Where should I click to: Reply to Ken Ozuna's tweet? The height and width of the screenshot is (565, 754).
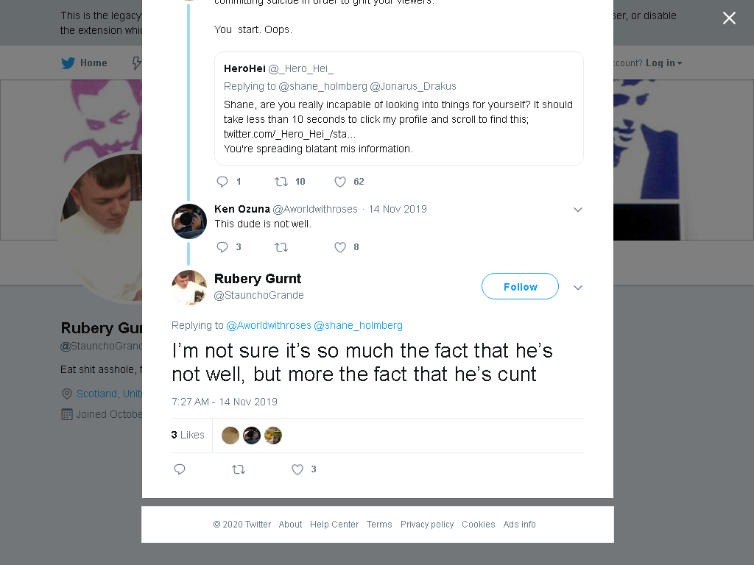tap(222, 247)
